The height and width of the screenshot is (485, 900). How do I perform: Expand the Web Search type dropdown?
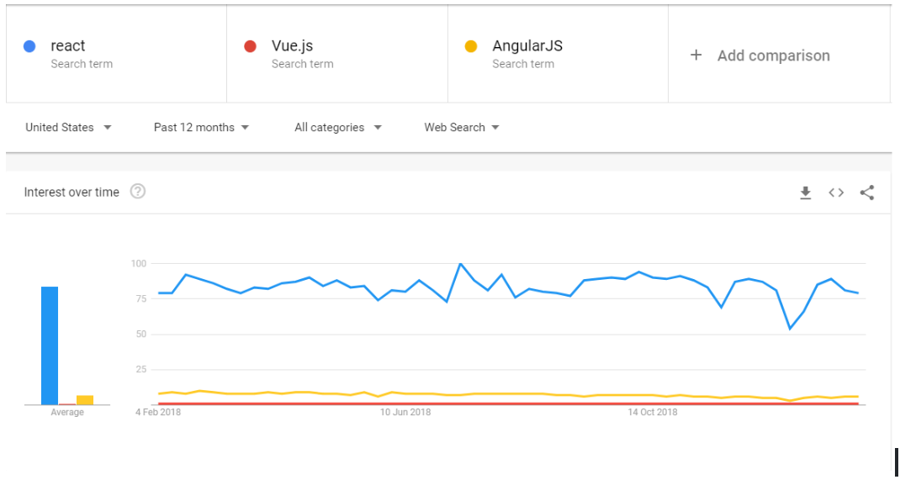click(x=462, y=127)
